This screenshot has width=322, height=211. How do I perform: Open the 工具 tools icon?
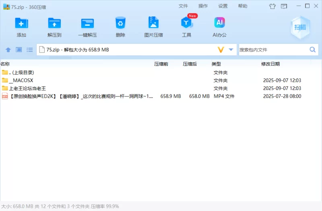pyautogui.click(x=186, y=23)
